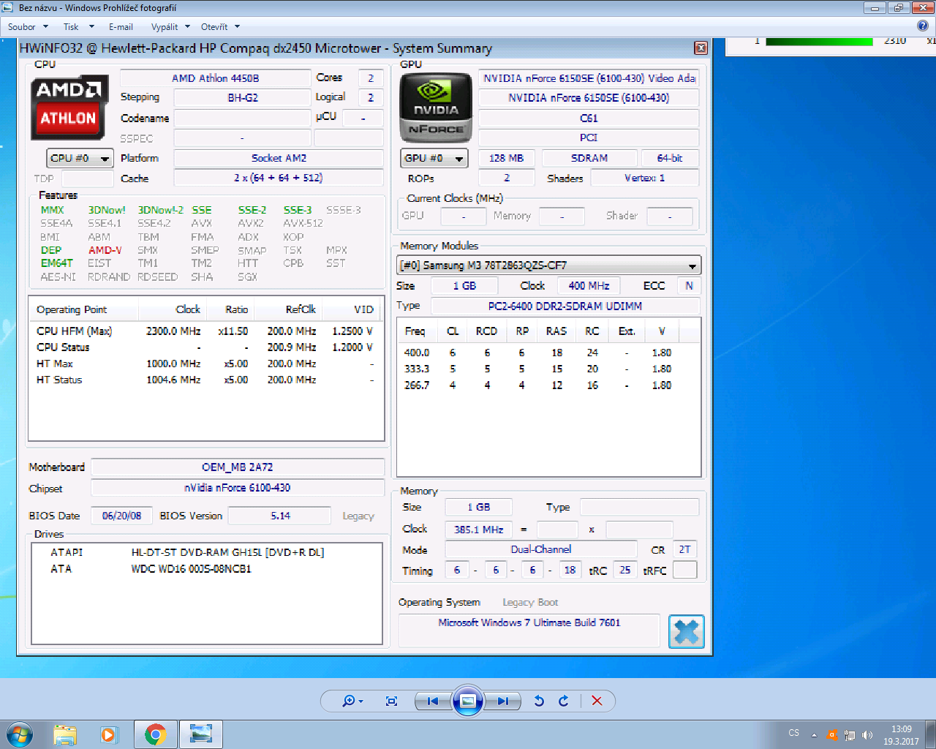The image size is (936, 749).
Task: Click the MMX feature label
Action: (x=52, y=210)
